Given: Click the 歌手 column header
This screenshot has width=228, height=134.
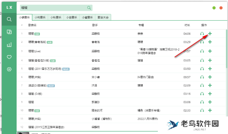Looking at the screenshot, I should (95, 25).
